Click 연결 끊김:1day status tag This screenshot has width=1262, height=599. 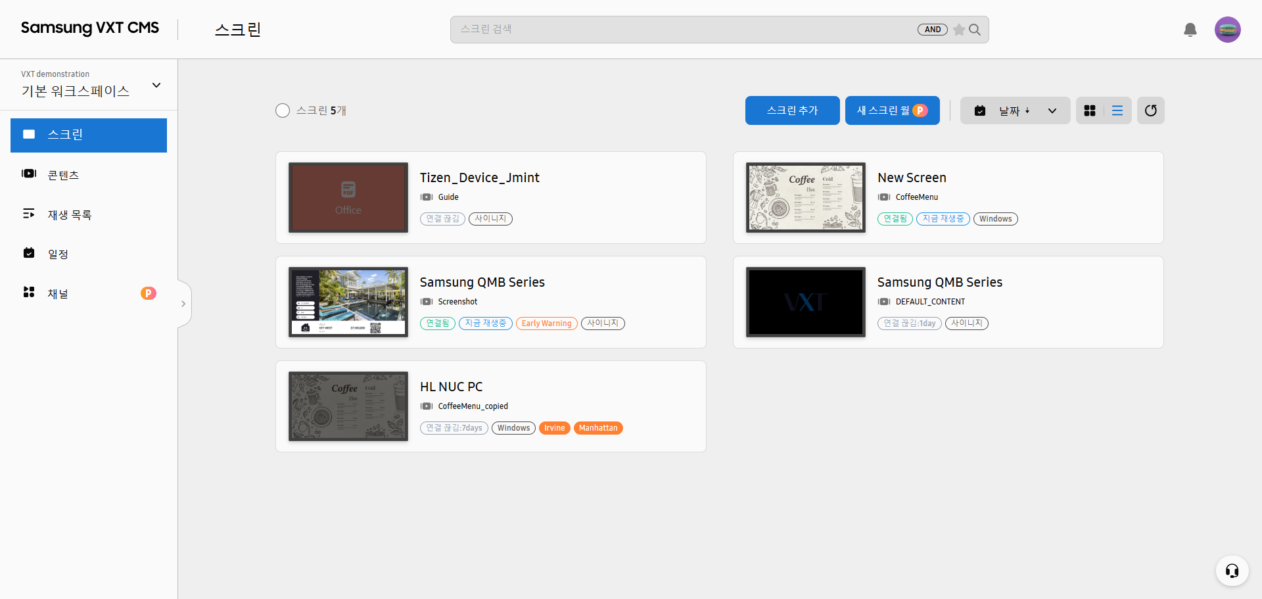910,323
